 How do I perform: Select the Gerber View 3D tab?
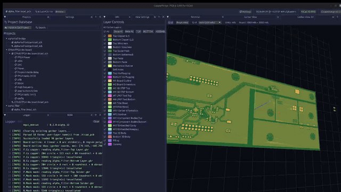305,17
